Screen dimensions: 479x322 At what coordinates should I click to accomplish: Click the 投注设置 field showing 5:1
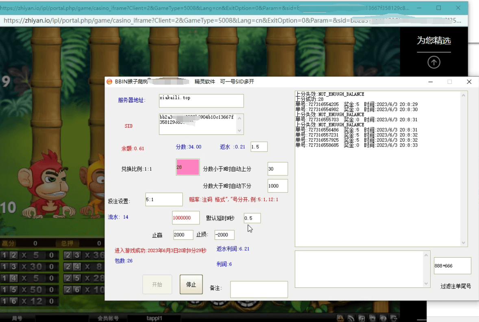(x=164, y=199)
